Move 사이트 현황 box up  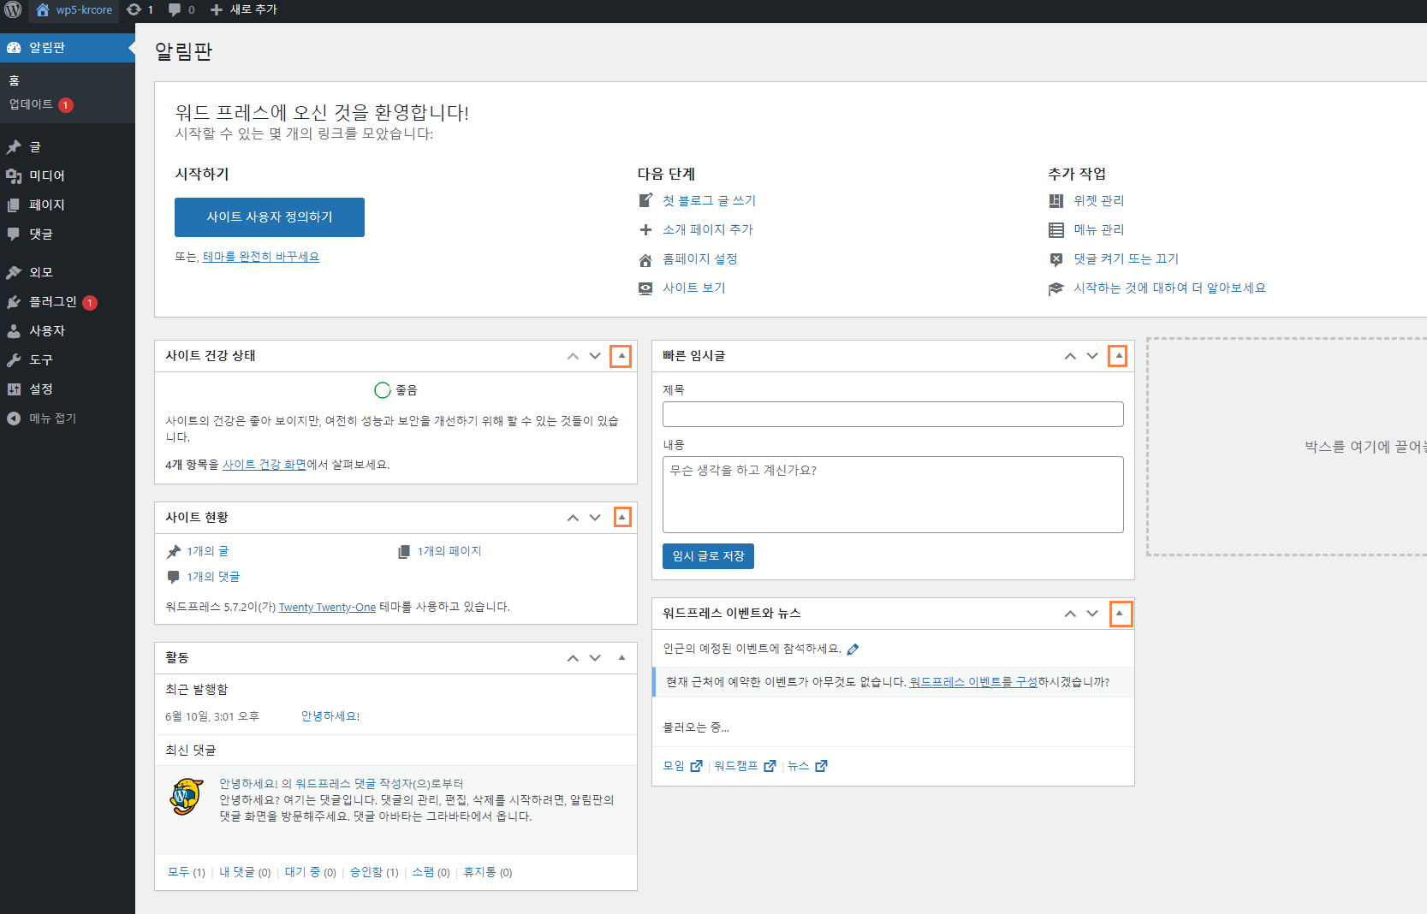[573, 518]
